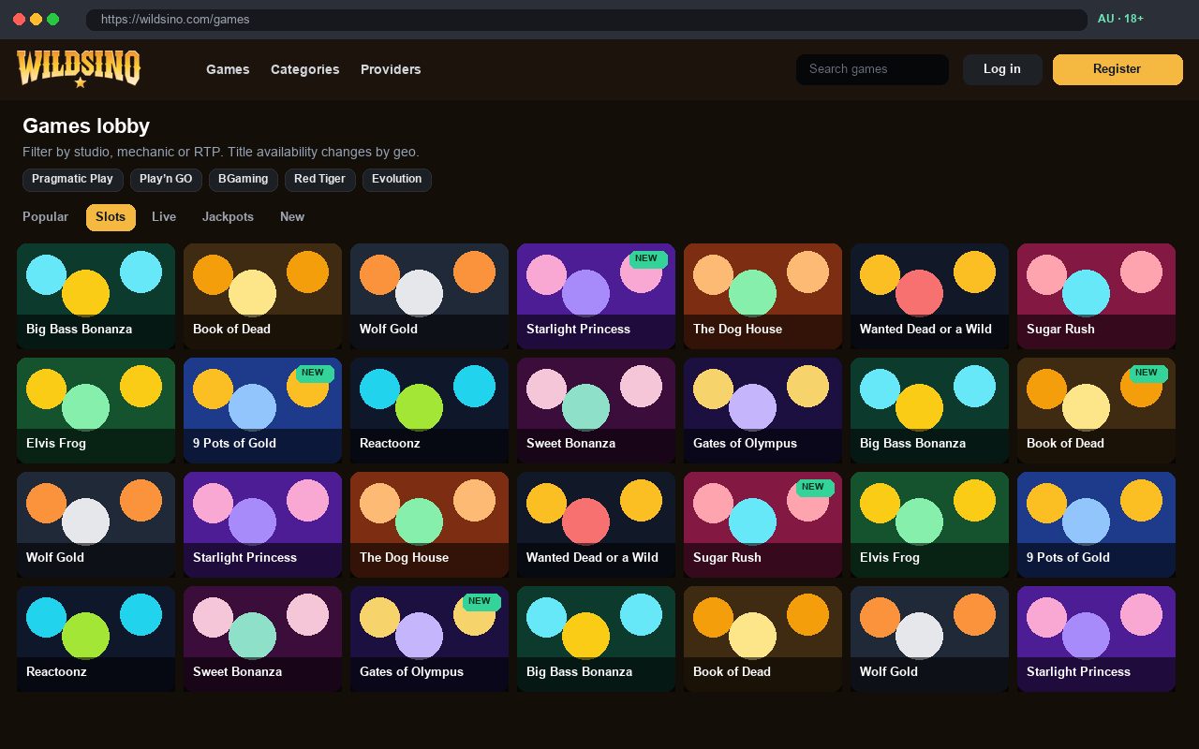Open Starlight Princess card in third row

click(262, 524)
